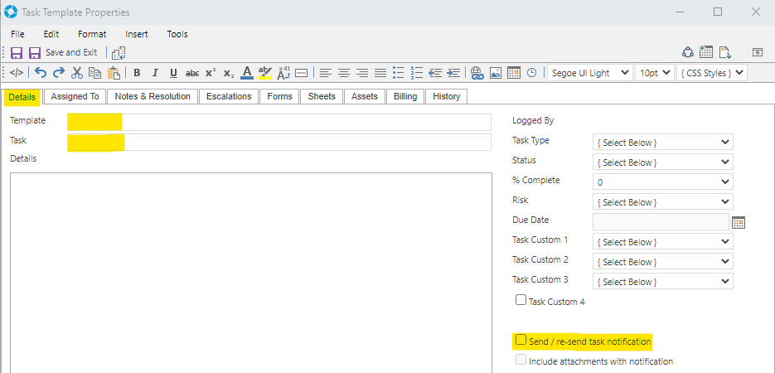Open the HTML source view icon
Image resolution: width=775 pixels, height=373 pixels.
tap(17, 73)
